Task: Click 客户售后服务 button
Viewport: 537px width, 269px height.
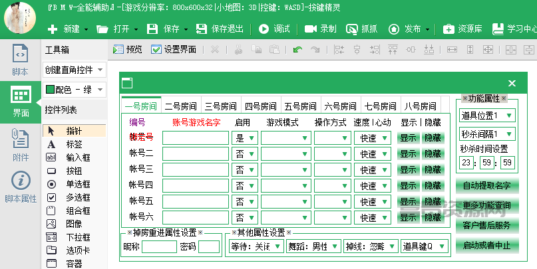Action: [x=487, y=225]
